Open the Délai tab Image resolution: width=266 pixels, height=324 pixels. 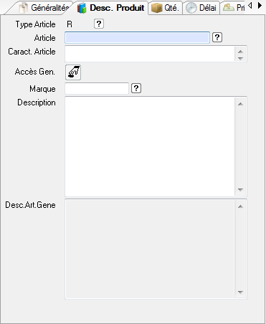201,8
